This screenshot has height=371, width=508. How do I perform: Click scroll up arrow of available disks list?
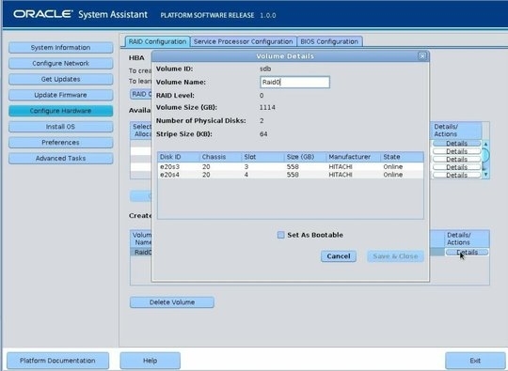tap(485, 144)
